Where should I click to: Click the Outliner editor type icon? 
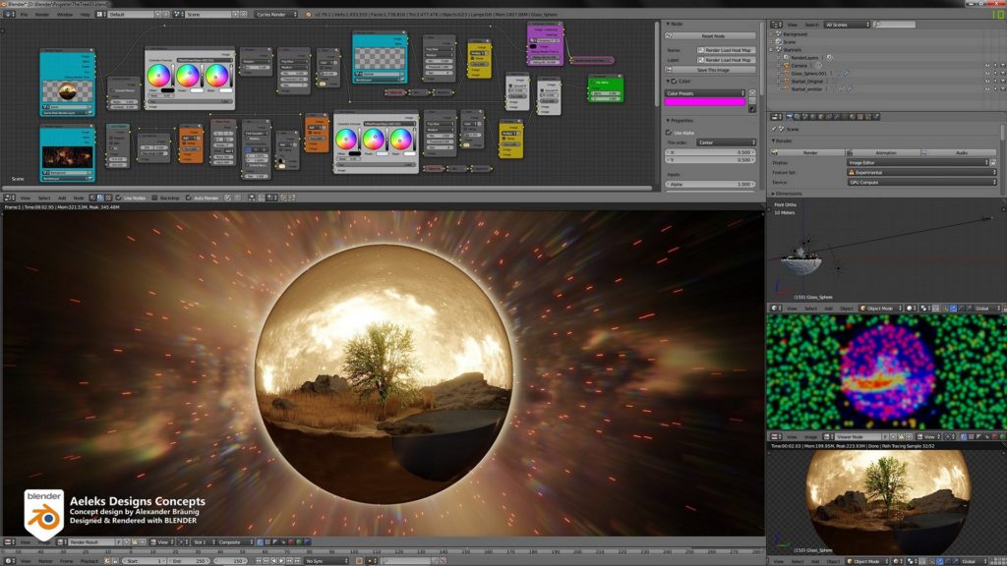[776, 25]
